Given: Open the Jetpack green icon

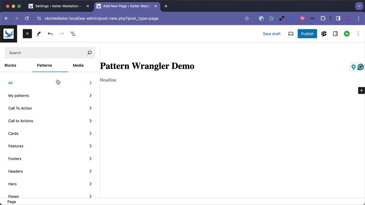Looking at the screenshot, I should click(347, 34).
